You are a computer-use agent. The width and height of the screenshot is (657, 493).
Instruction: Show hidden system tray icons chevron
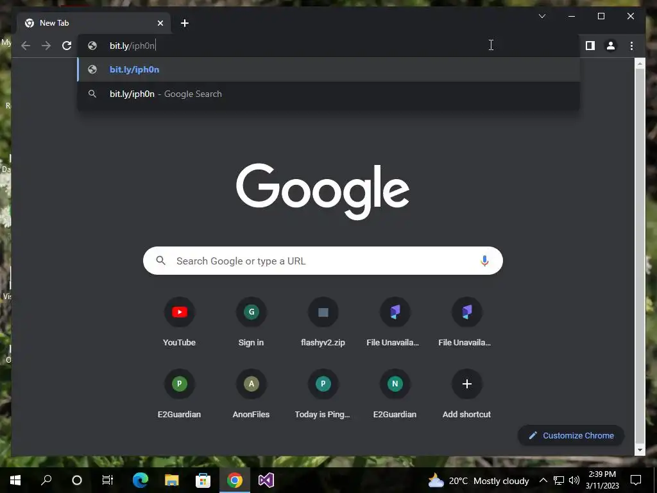pos(543,480)
